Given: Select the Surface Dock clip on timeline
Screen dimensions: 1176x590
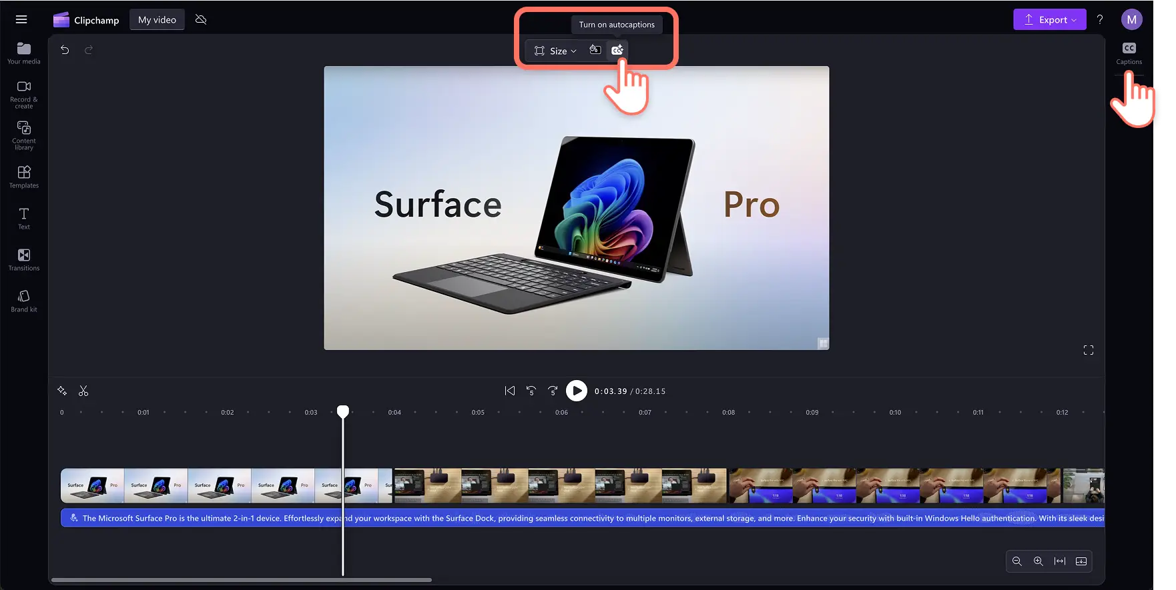Looking at the screenshot, I should pos(560,485).
